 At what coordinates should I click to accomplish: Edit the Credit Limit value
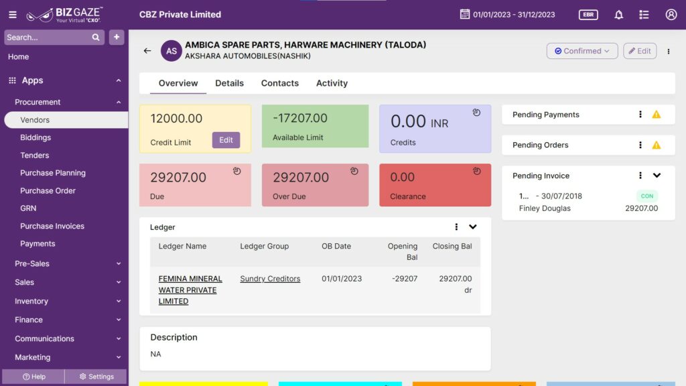pos(226,140)
